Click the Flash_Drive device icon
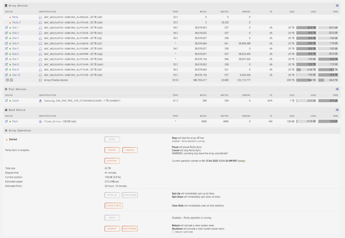 40,121
